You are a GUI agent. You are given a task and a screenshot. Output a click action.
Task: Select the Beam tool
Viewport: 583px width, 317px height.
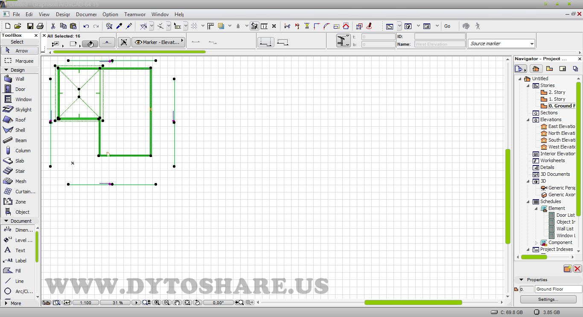[x=20, y=140]
